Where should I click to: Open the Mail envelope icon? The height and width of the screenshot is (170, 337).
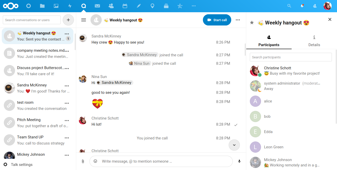pyautogui.click(x=97, y=6)
